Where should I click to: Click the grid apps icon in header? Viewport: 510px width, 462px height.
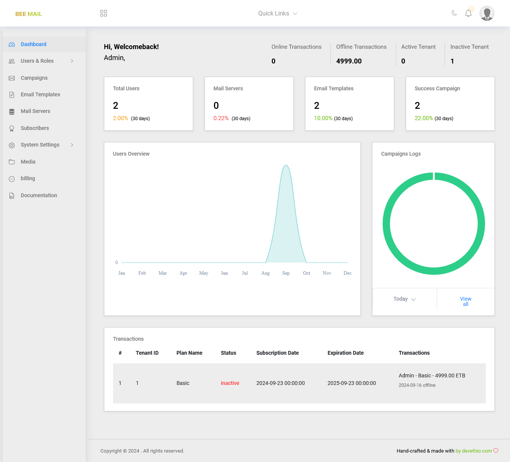[x=104, y=13]
